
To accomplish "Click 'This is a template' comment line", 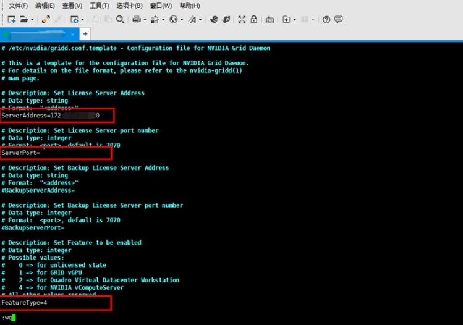I will (x=125, y=63).
